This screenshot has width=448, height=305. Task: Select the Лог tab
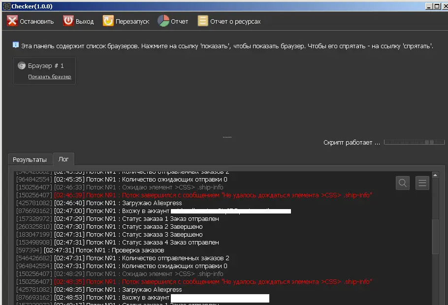point(64,159)
